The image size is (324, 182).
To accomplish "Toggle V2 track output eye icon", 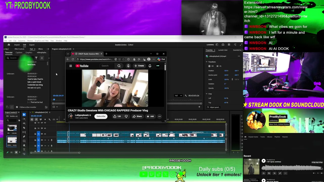I will click(45, 128).
